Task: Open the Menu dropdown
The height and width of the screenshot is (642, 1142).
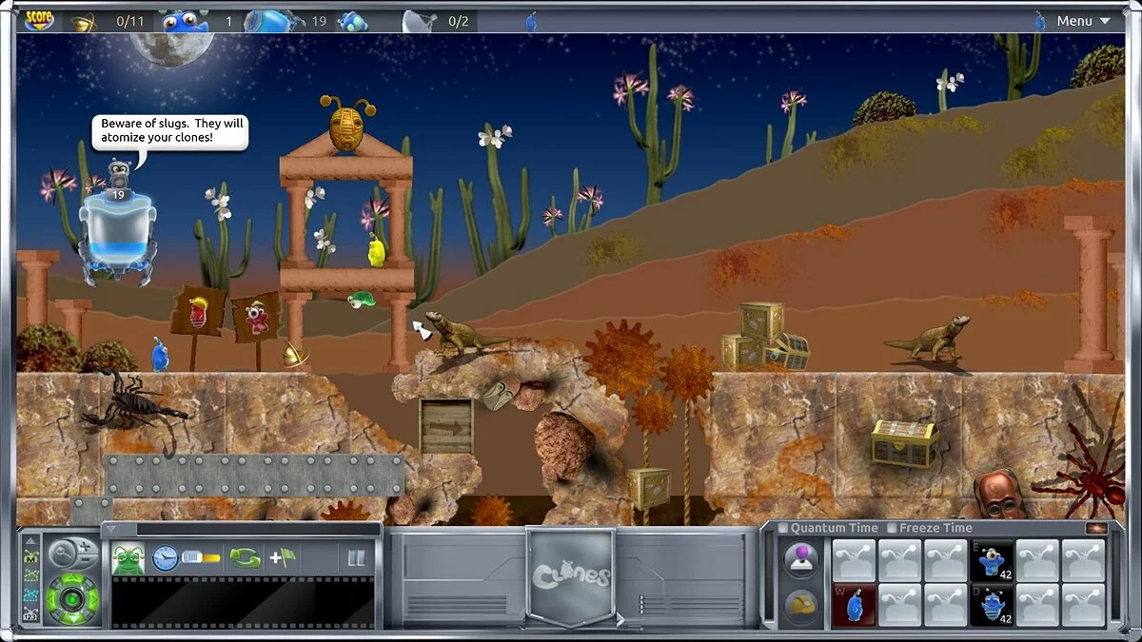Action: [1083, 21]
